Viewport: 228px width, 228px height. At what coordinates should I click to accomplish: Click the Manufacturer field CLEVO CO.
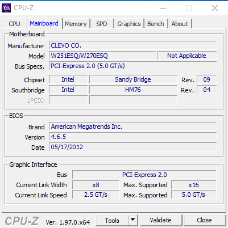133,45
